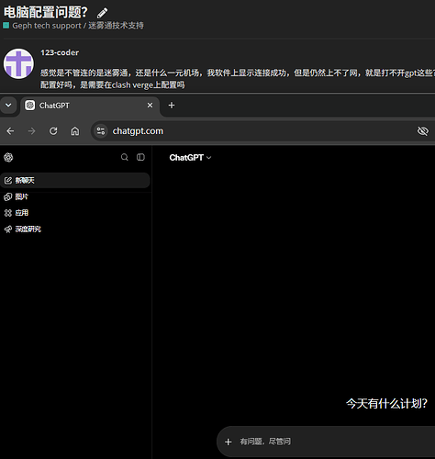Go to the browser home page
Viewport: 435px width, 459px height.
(75, 131)
